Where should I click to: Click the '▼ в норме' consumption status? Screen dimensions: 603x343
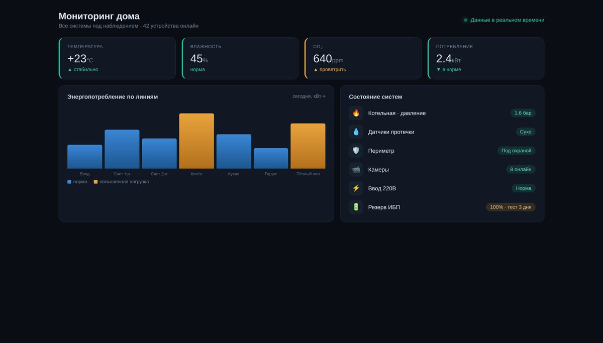[449, 69]
